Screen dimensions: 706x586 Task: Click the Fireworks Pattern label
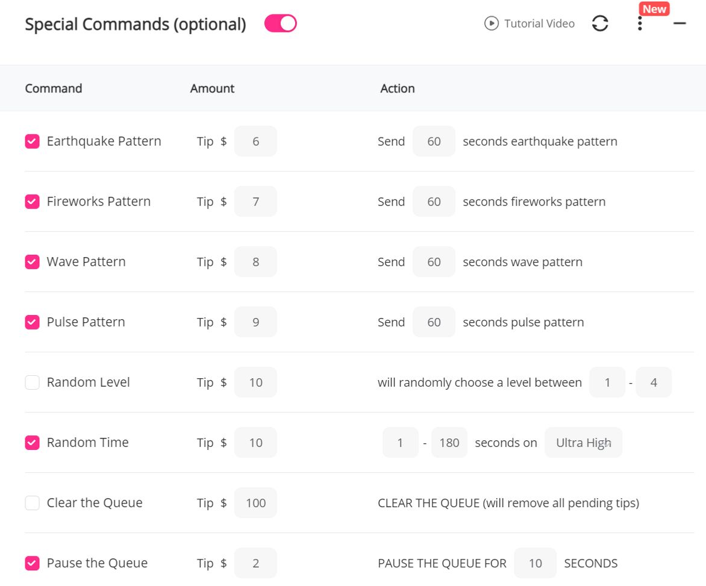point(99,202)
